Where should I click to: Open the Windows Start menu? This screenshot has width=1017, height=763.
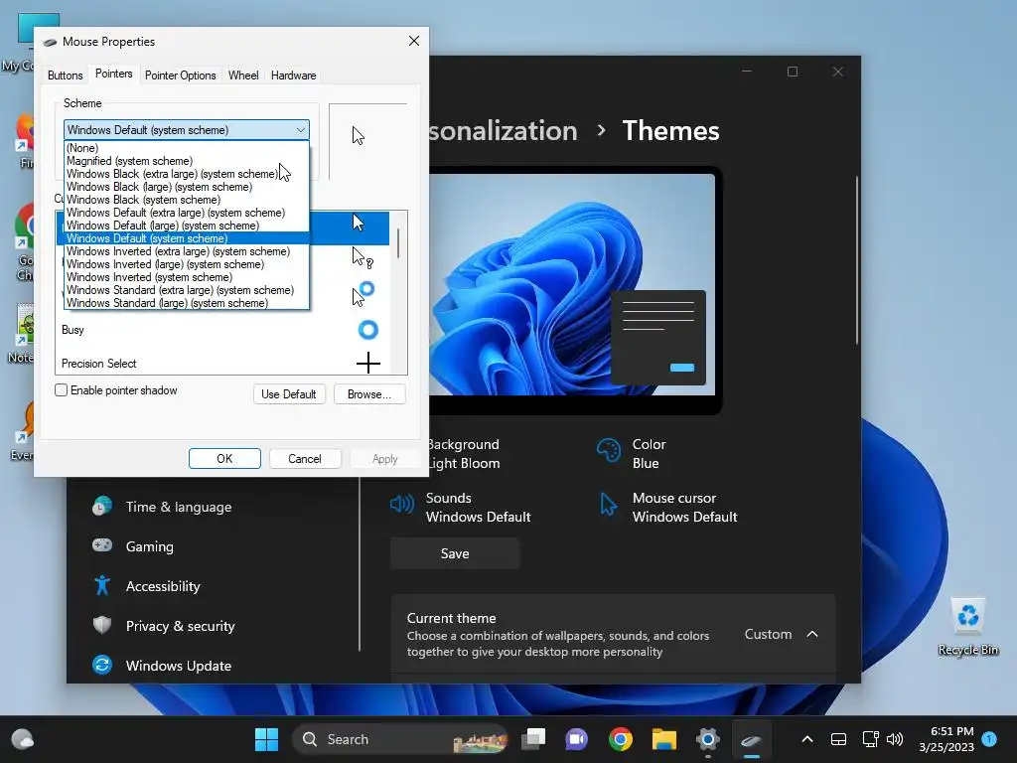pyautogui.click(x=266, y=739)
